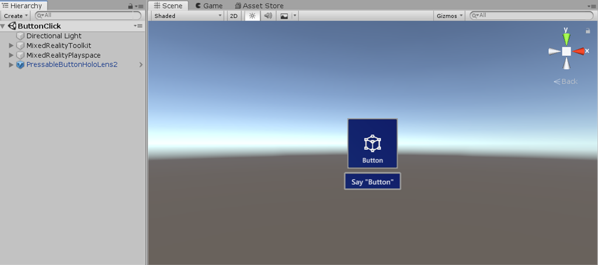Click the Hierarchy panel lock icon

click(x=130, y=6)
